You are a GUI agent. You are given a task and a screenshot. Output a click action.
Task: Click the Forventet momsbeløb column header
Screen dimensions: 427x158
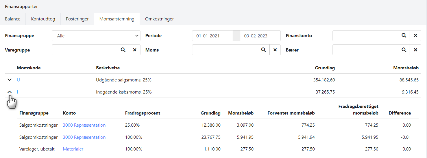coord(291,113)
